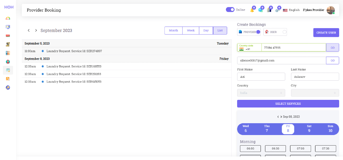Click the CREATE USER button

click(x=326, y=33)
